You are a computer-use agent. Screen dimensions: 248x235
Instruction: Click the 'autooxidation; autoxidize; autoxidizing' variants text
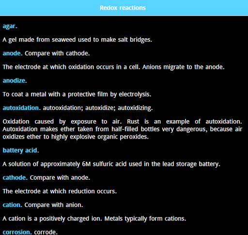(98, 108)
